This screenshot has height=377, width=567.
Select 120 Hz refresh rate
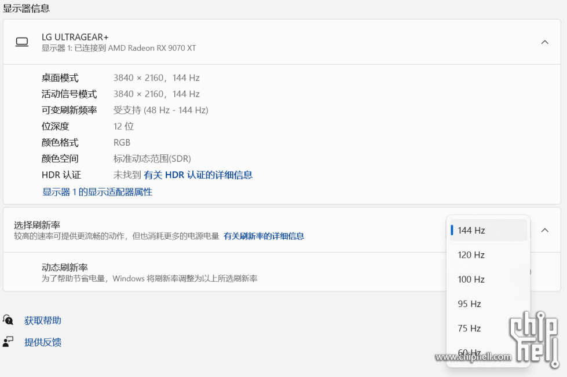click(488, 254)
